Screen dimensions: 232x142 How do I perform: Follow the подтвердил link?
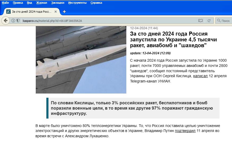tap(185, 131)
